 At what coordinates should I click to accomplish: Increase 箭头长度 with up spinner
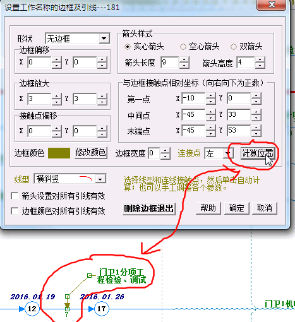(x=184, y=60)
